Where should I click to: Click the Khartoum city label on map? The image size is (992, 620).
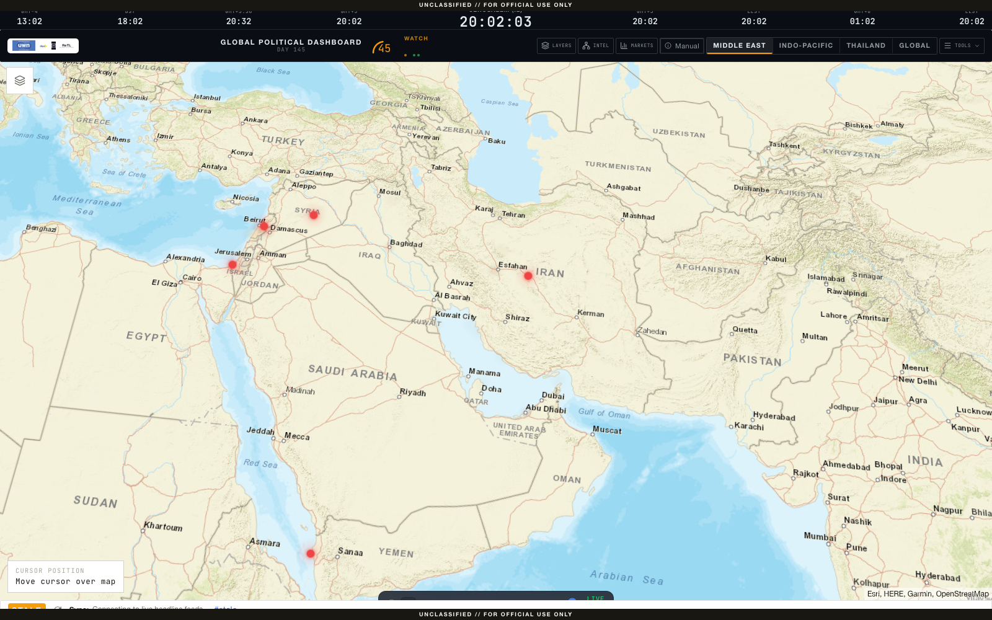[x=163, y=526]
